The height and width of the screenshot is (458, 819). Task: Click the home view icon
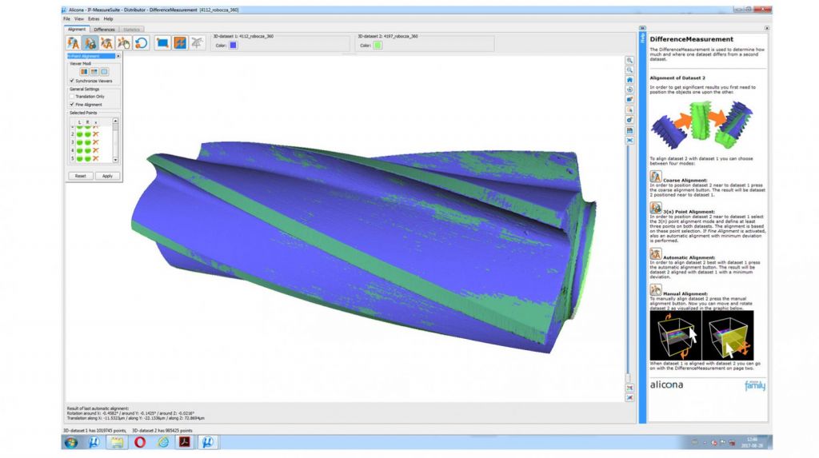point(630,80)
